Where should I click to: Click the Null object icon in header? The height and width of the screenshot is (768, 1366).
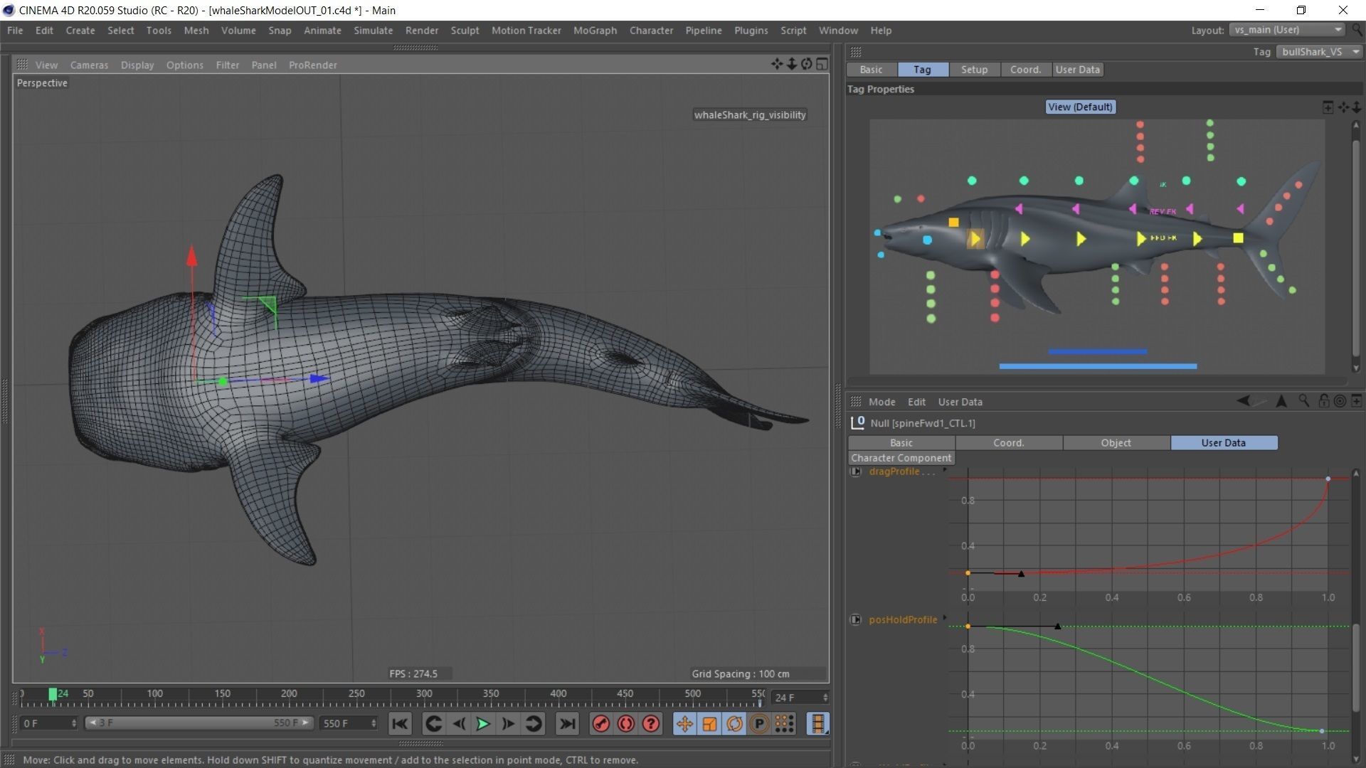[857, 423]
